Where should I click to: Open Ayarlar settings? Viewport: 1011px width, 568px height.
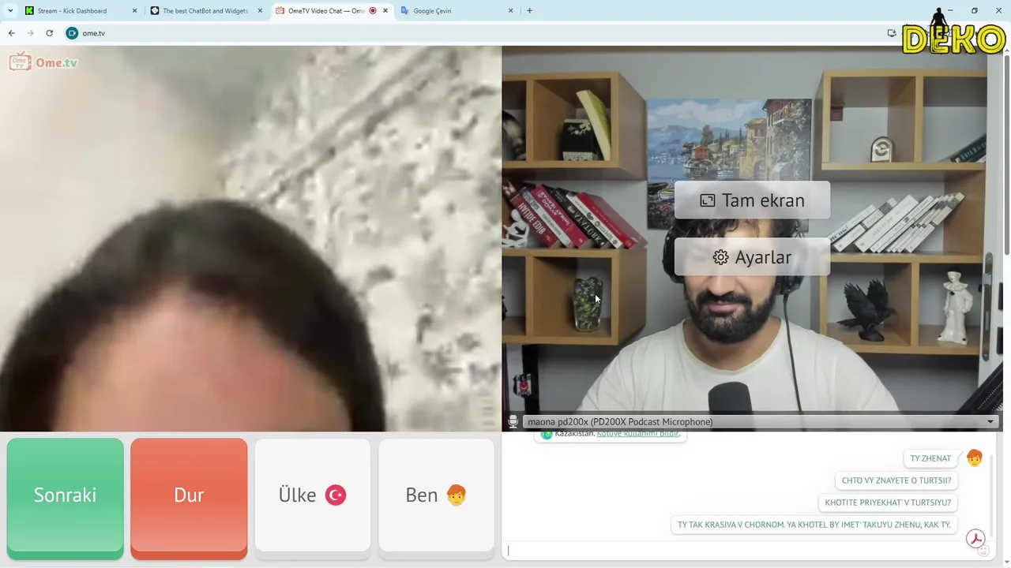point(752,257)
